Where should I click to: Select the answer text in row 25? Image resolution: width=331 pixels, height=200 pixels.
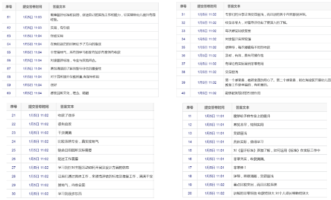(x=75, y=150)
